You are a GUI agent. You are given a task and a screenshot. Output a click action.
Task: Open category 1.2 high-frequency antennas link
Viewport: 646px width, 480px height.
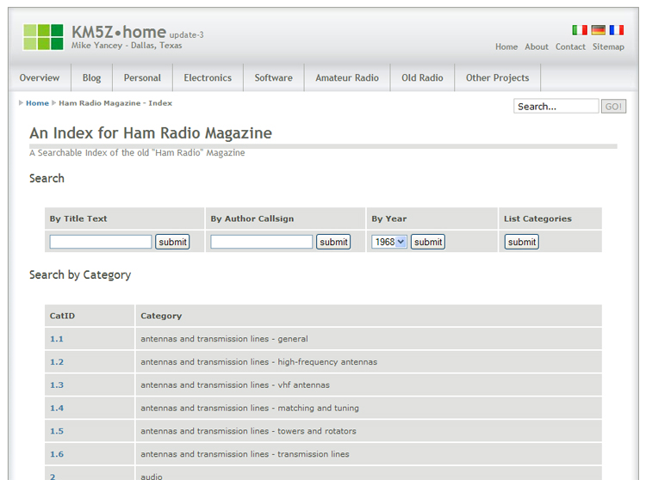tap(57, 362)
